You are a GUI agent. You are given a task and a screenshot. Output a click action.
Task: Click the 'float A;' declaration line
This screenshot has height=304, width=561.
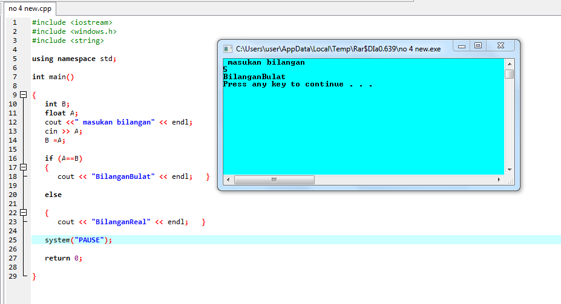click(x=61, y=113)
